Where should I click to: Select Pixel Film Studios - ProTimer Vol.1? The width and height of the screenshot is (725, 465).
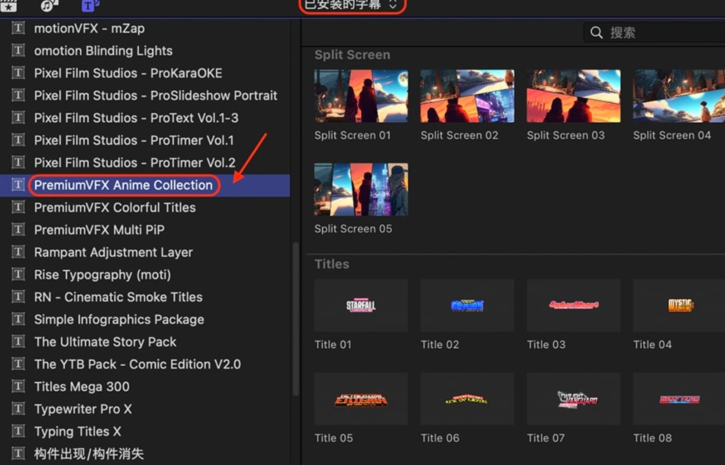point(134,140)
